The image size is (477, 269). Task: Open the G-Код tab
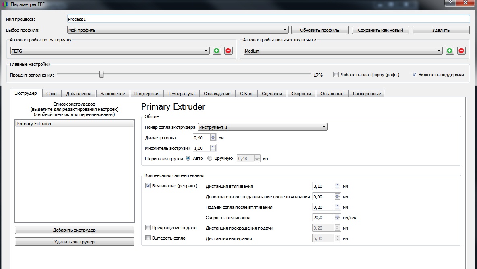click(246, 94)
